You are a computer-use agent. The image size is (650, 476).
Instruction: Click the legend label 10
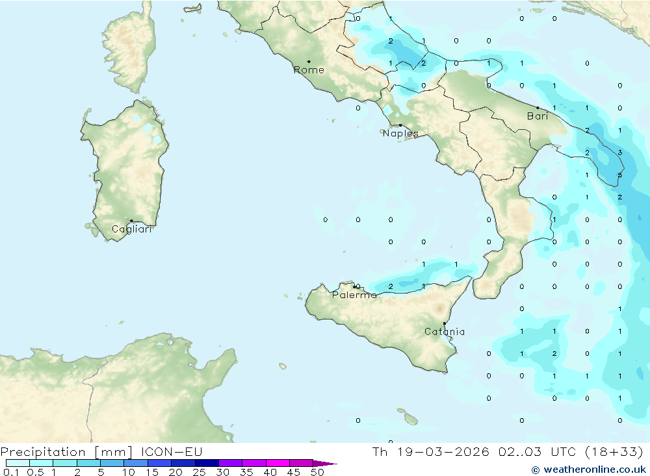[x=129, y=472]
